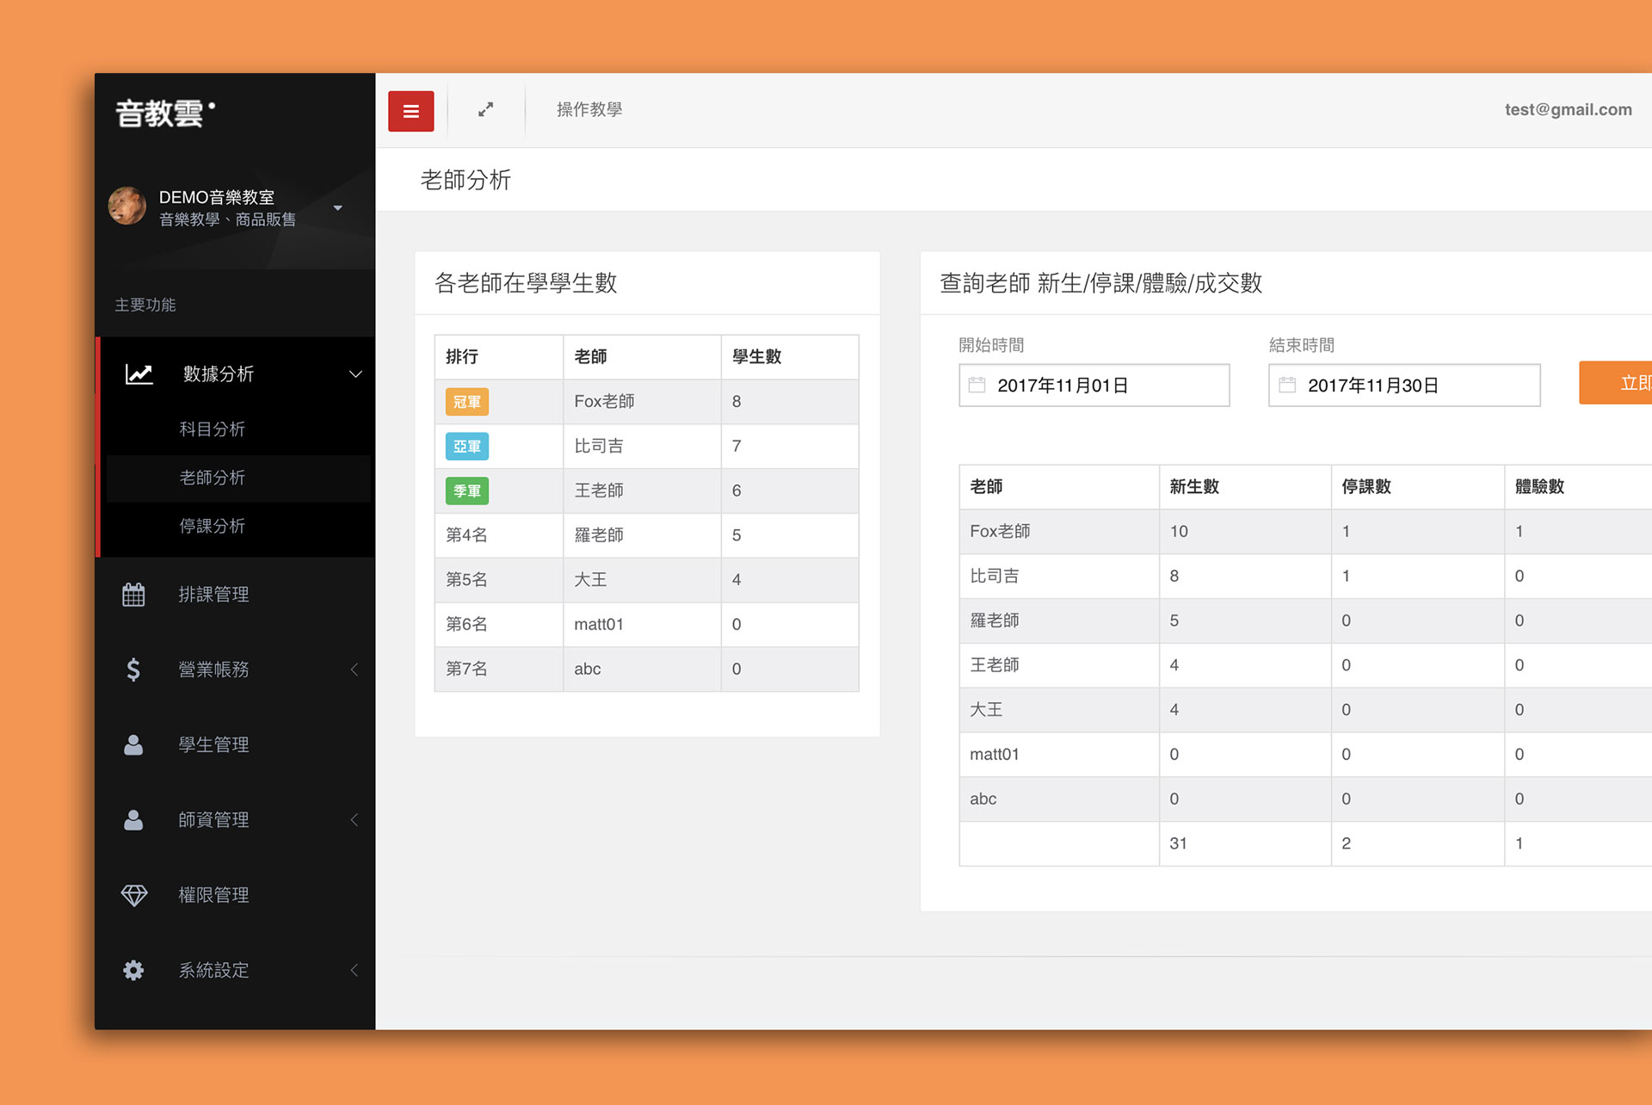
Task: Expand the 營業帳務 submenu chevron
Action: pos(354,670)
